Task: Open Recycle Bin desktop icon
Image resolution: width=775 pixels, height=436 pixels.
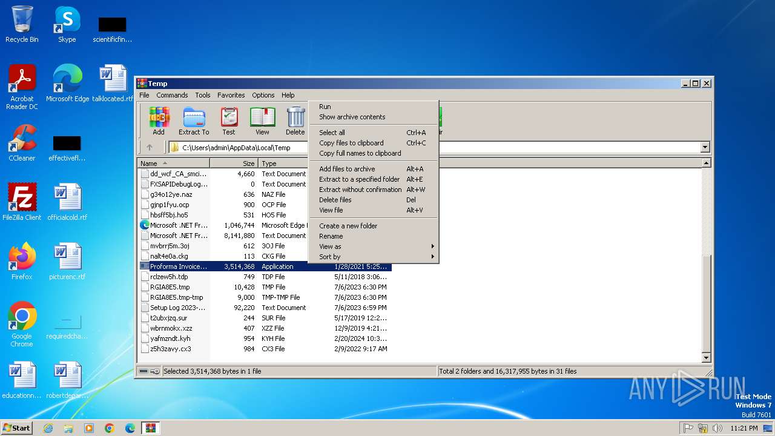Action: click(22, 24)
